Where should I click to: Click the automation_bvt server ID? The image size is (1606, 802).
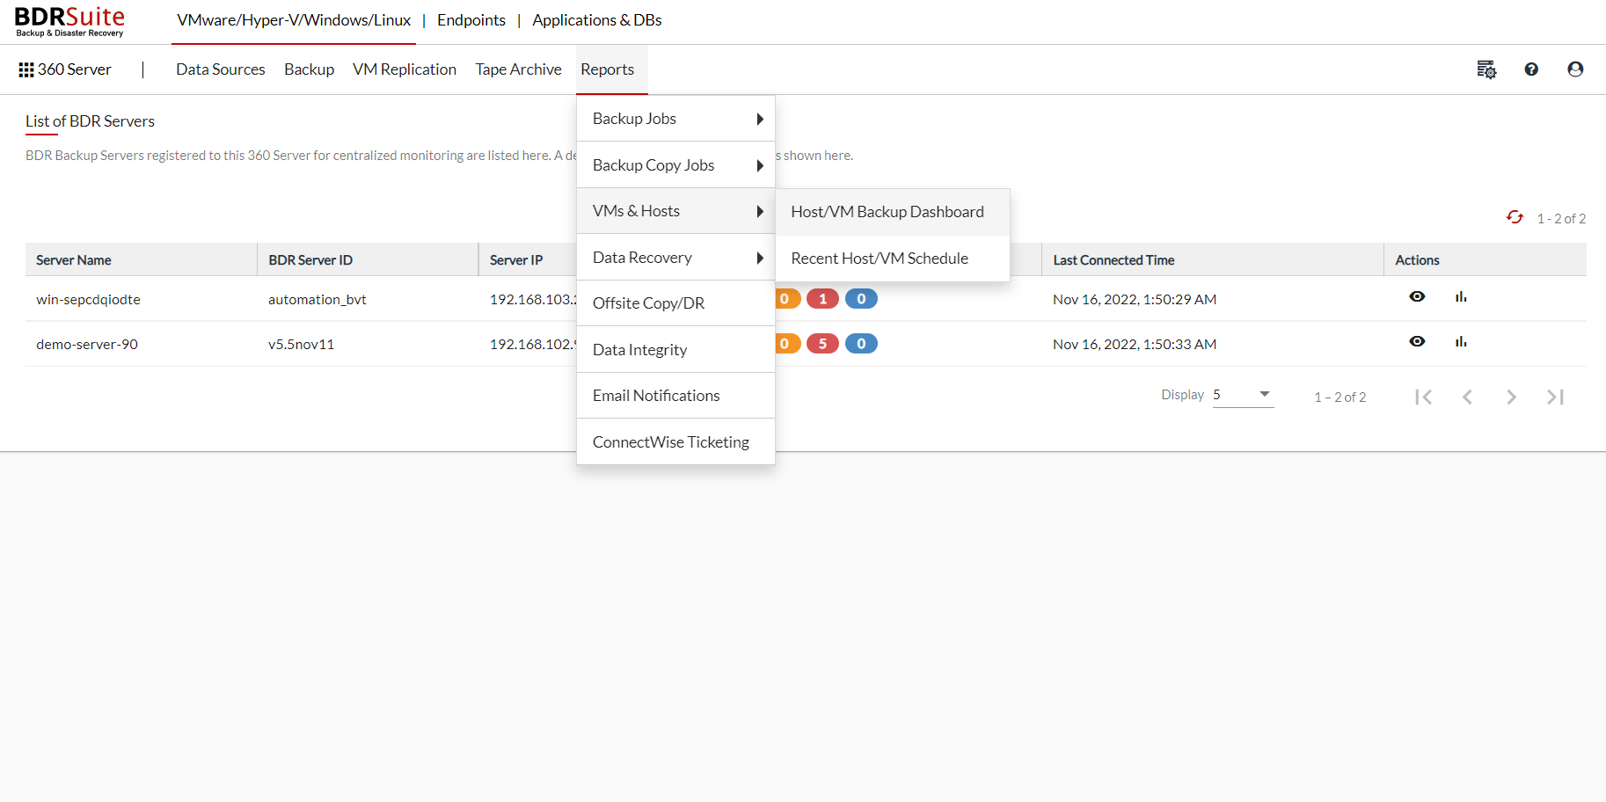[318, 300]
